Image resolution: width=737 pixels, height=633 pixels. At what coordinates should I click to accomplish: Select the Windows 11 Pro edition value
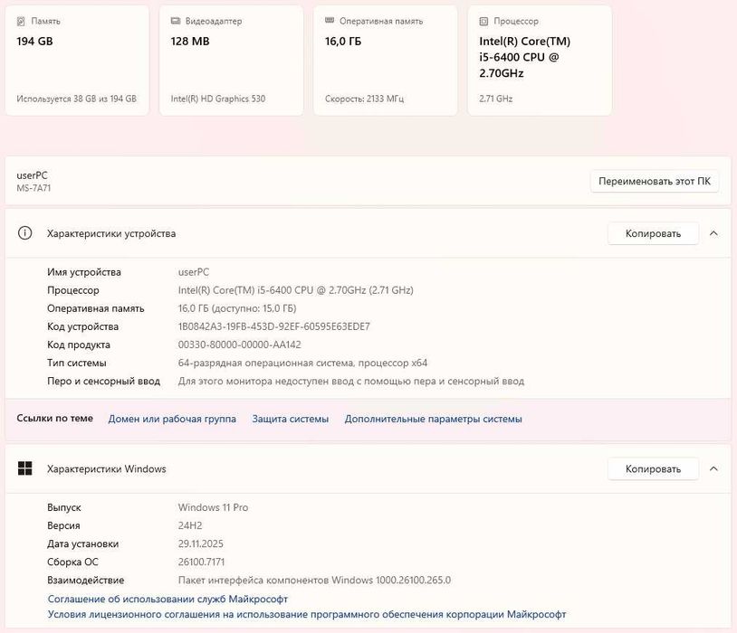click(213, 507)
